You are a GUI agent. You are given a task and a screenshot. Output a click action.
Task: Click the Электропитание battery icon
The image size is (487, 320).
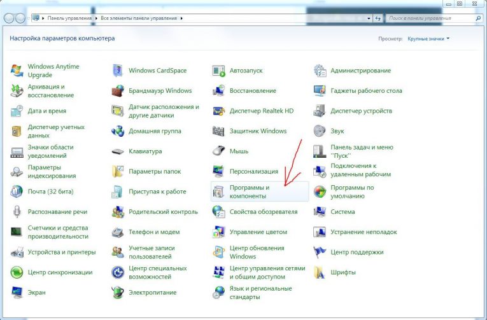pyautogui.click(x=118, y=293)
